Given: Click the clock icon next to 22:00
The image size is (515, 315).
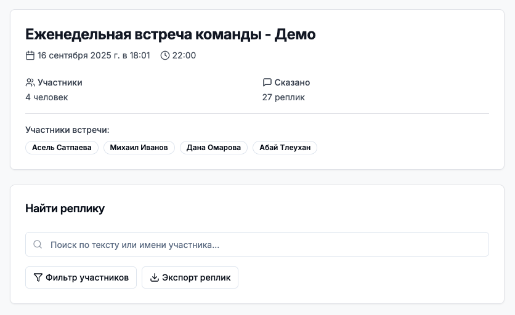Looking at the screenshot, I should point(165,55).
